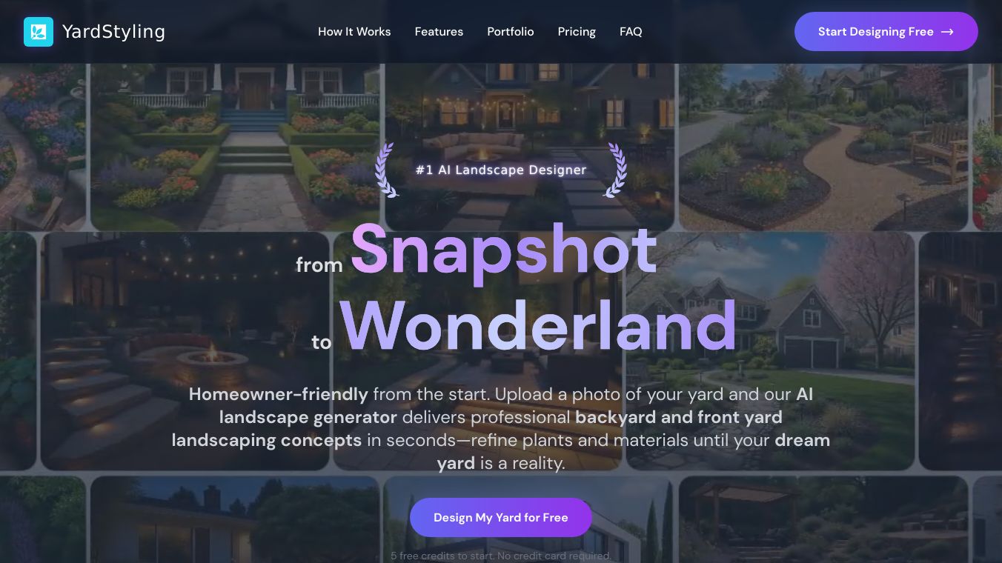Click the left laurel wreath icon

pos(387,170)
